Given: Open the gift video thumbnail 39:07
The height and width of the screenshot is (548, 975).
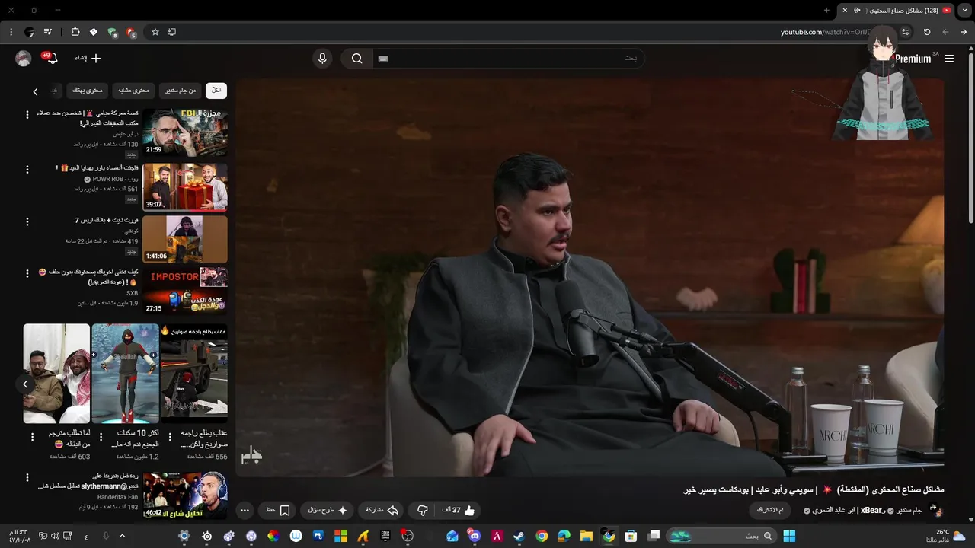Looking at the screenshot, I should 185,186.
